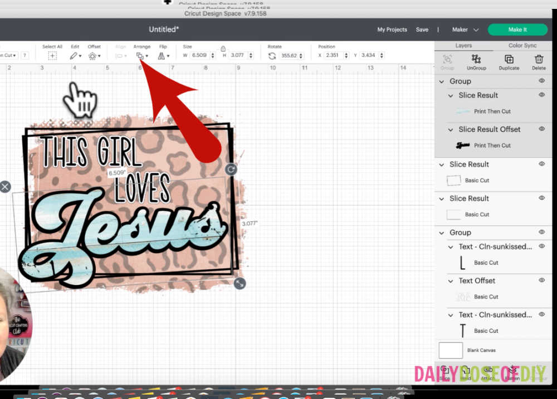Hide the Group layer
557x399 pixels.
coord(541,81)
